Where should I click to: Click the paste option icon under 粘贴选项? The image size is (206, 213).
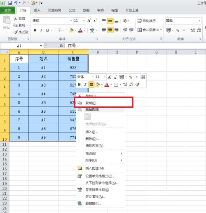point(87,116)
